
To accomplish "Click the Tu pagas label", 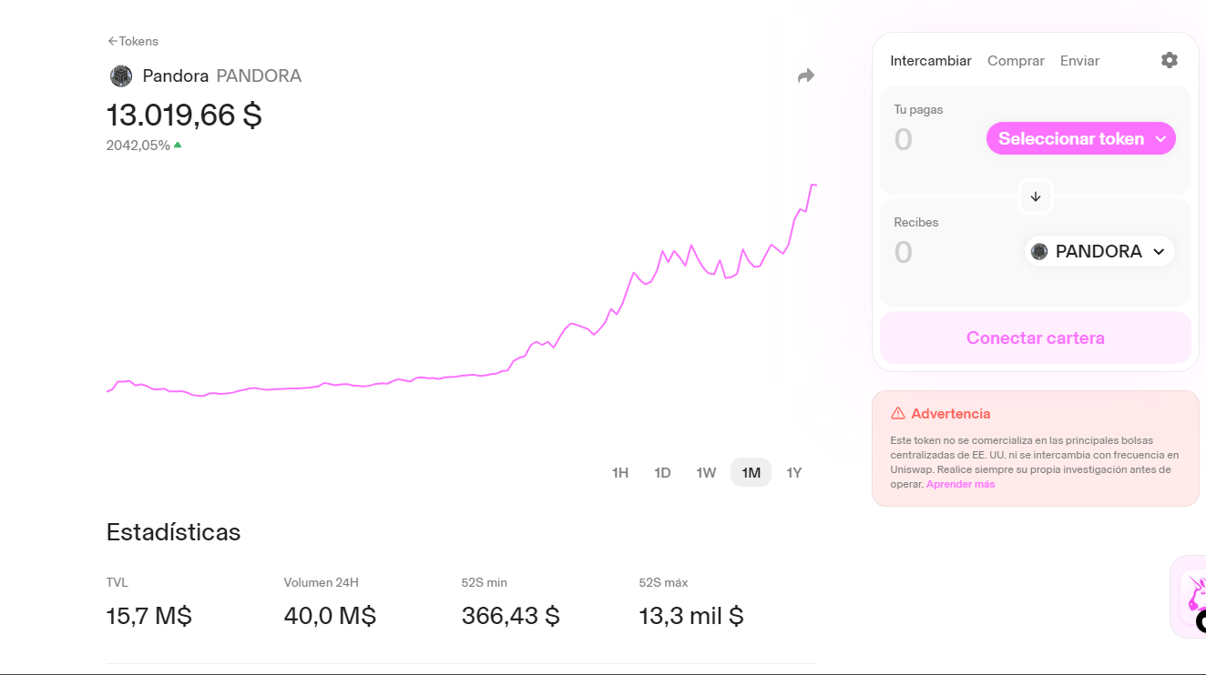I will [918, 109].
